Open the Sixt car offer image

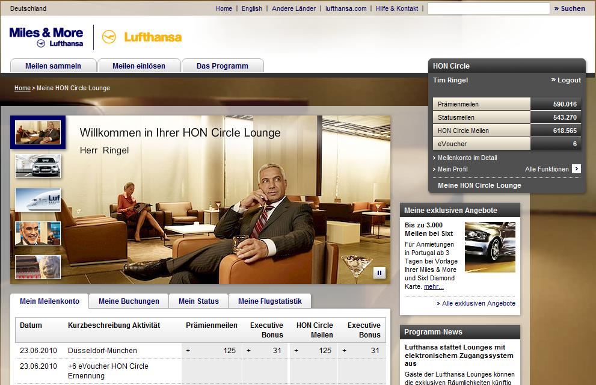(490, 247)
